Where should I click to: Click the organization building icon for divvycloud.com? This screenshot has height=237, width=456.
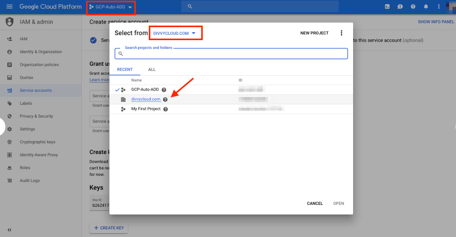coord(123,99)
